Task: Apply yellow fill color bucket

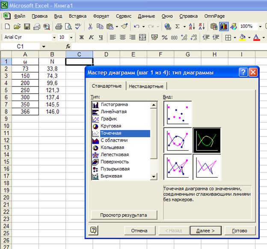Action: [x=243, y=37]
